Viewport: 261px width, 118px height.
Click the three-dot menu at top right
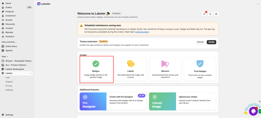[x=258, y=4]
